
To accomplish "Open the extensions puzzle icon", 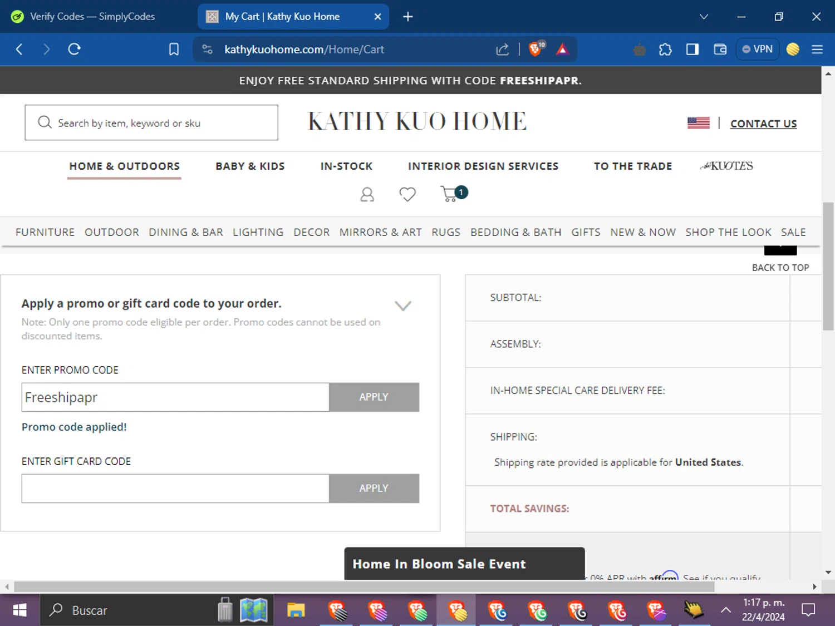I will (665, 50).
